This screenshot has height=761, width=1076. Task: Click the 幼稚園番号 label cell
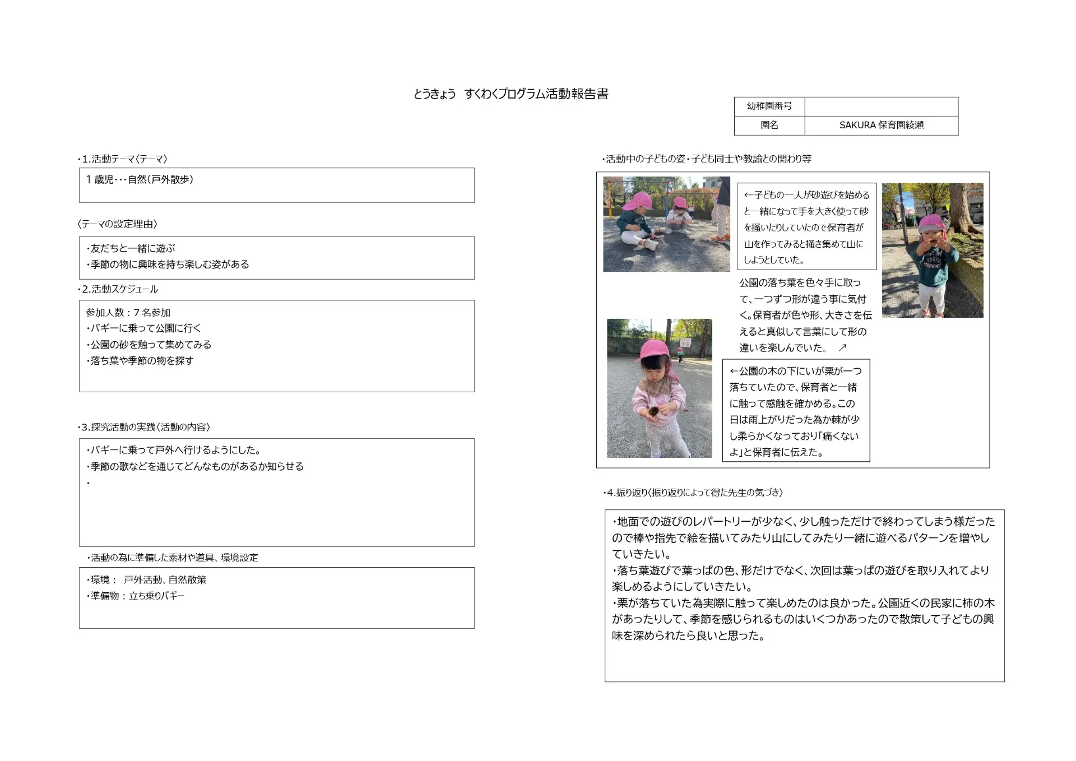[769, 106]
